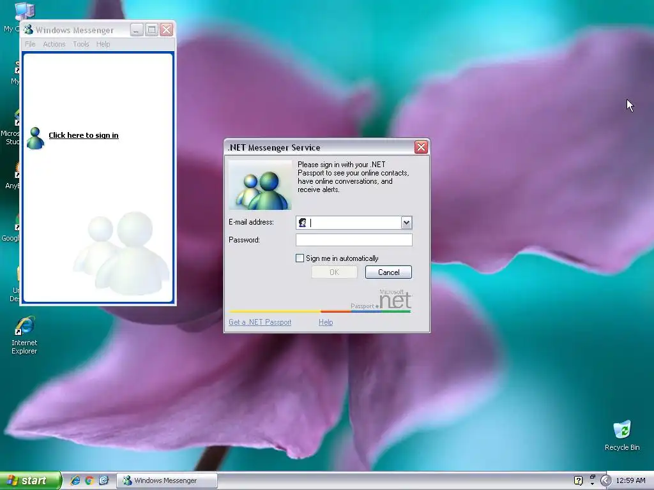The image size is (654, 490).
Task: Focus the E-mail address input field
Action: [354, 223]
